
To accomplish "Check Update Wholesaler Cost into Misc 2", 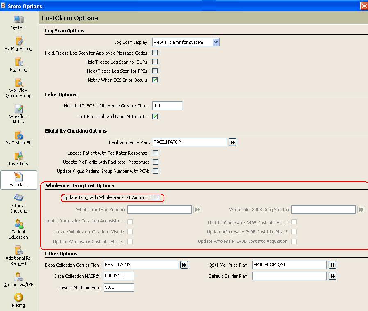I will pyautogui.click(x=130, y=242).
